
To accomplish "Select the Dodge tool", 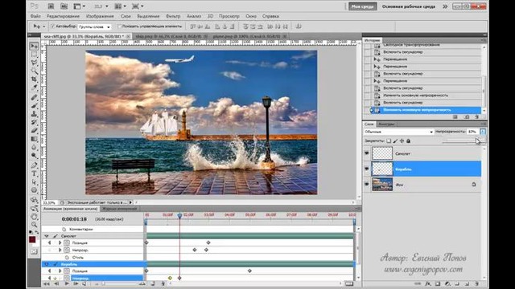I will [34, 155].
